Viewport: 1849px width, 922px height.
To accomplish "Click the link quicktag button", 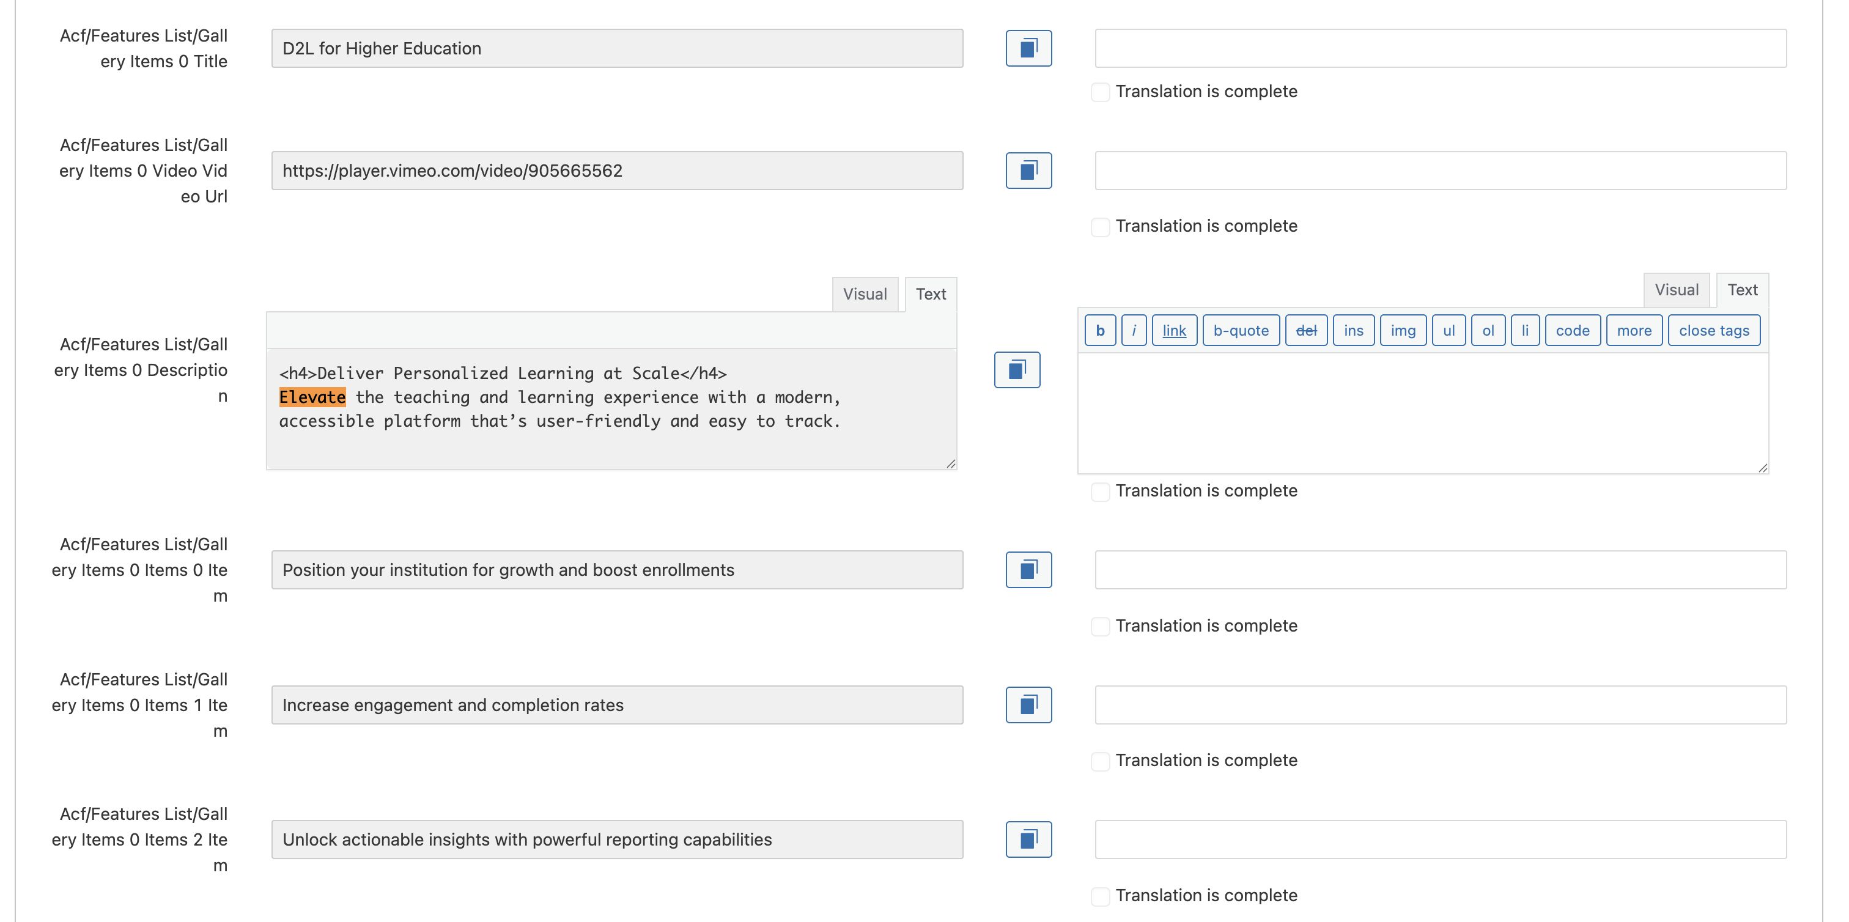I will click(1175, 331).
